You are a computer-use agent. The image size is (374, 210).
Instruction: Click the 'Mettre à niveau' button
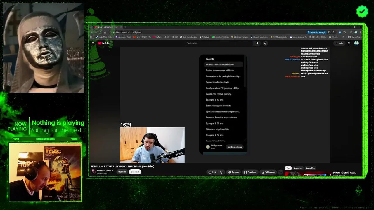(x=235, y=147)
